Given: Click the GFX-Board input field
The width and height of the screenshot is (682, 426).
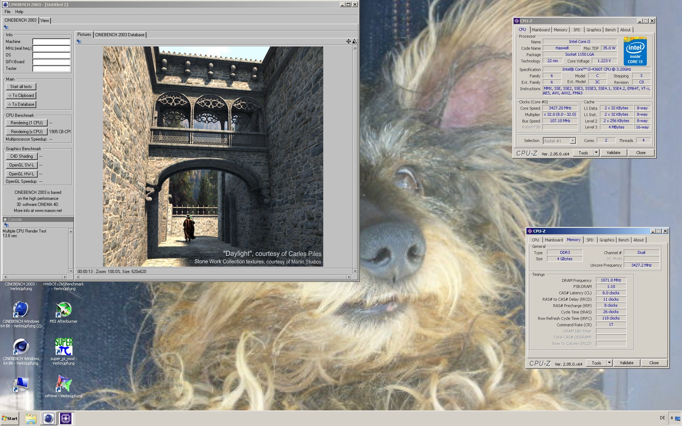Looking at the screenshot, I should coord(52,62).
